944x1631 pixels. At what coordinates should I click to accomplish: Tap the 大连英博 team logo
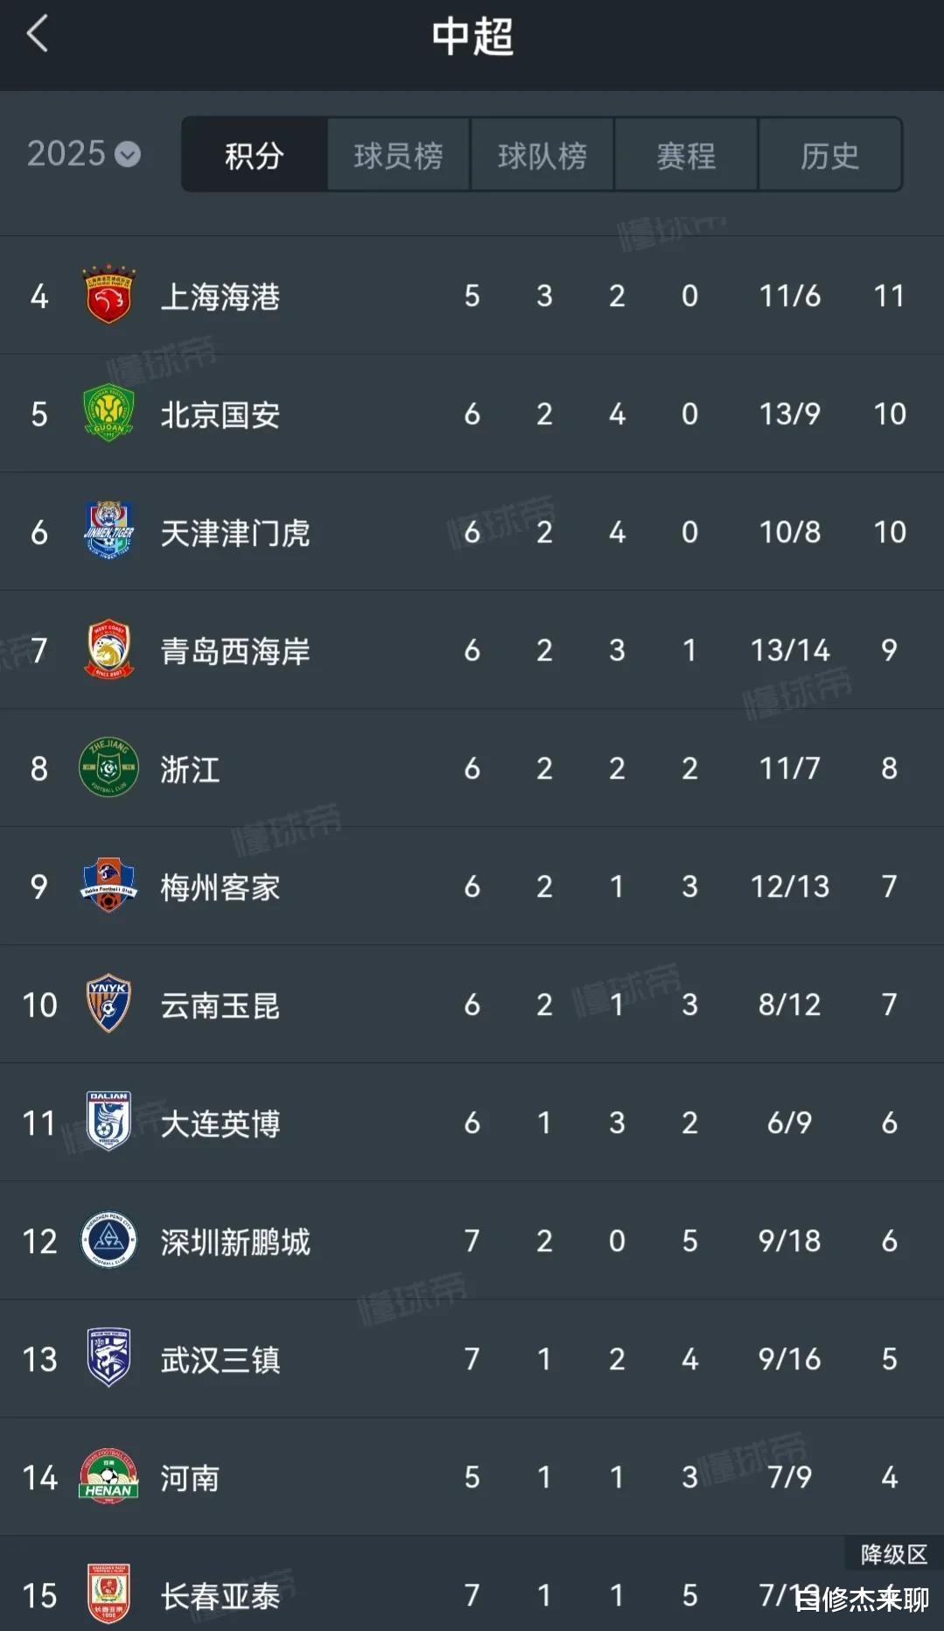(108, 1122)
